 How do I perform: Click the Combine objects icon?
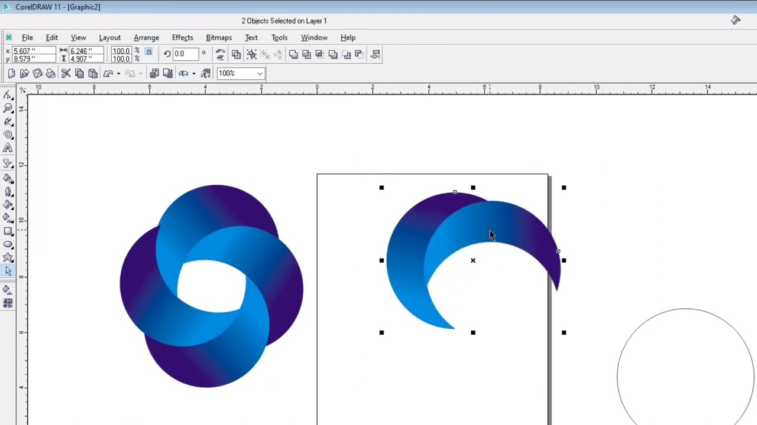click(237, 54)
